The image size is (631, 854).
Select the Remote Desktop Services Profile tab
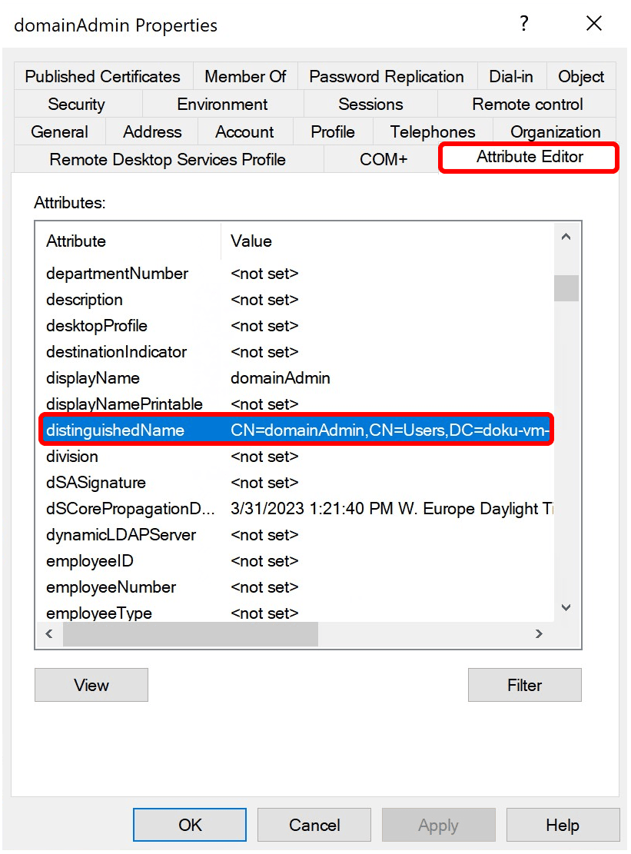(168, 160)
